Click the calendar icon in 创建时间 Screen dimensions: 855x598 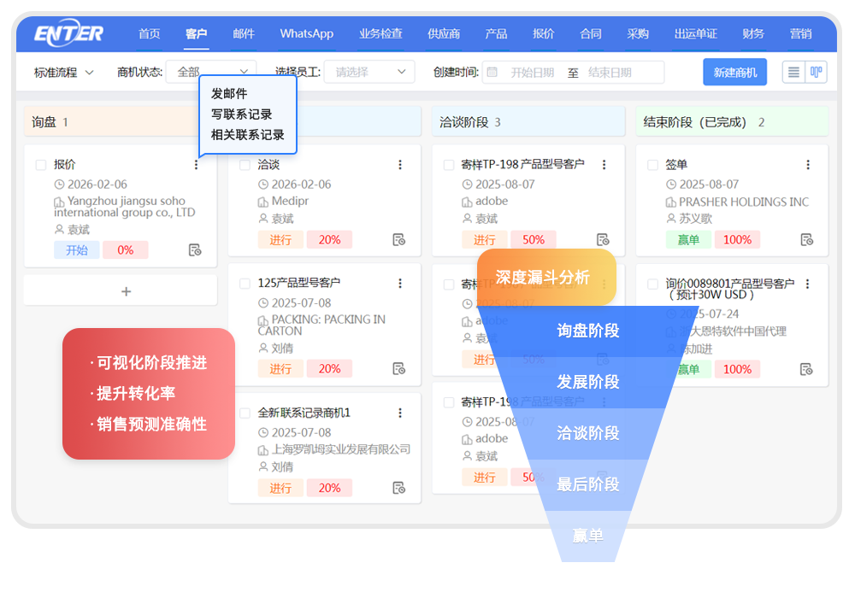492,72
